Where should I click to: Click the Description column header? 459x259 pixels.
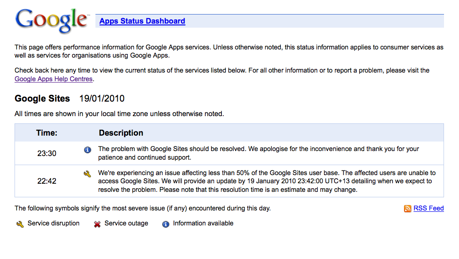click(x=121, y=133)
